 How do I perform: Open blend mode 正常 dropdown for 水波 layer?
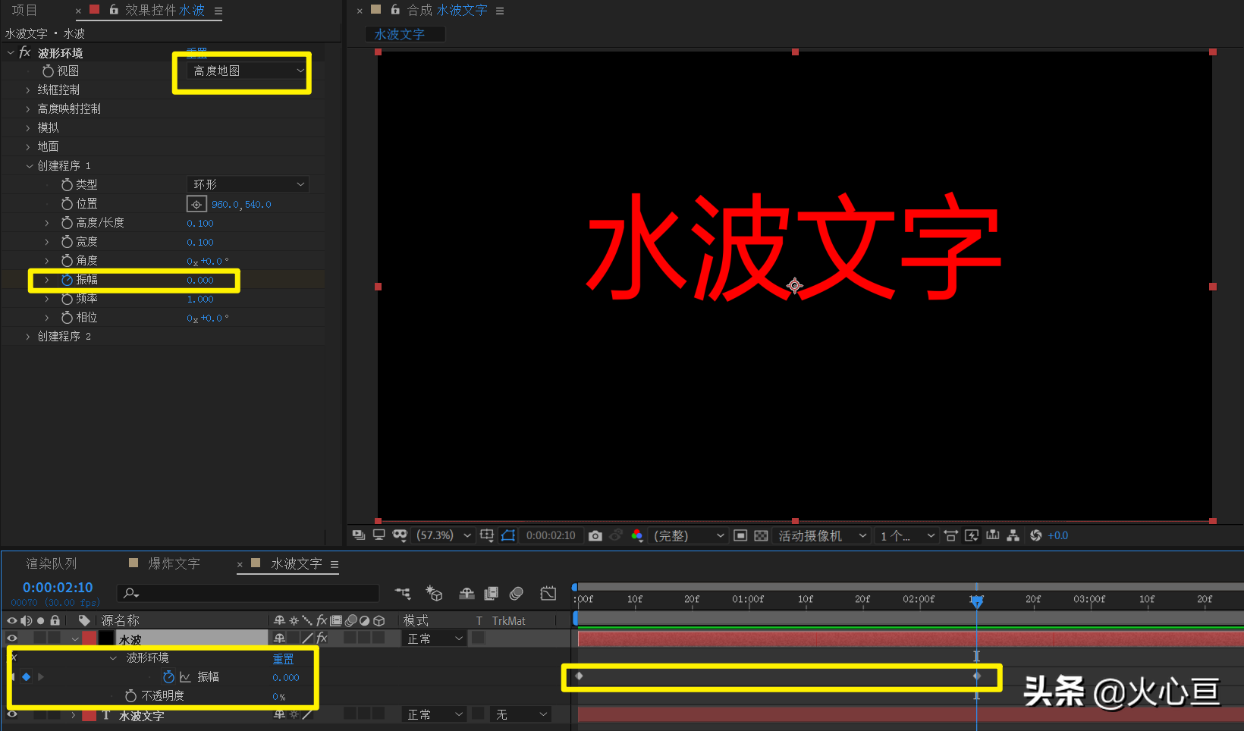435,638
